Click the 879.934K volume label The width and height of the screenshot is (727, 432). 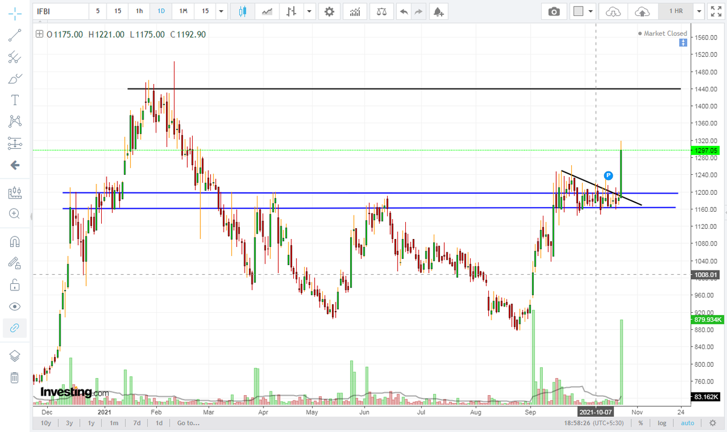pos(706,319)
